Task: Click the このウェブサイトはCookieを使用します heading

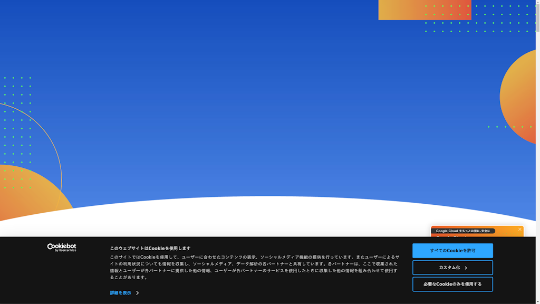Action: [x=150, y=248]
